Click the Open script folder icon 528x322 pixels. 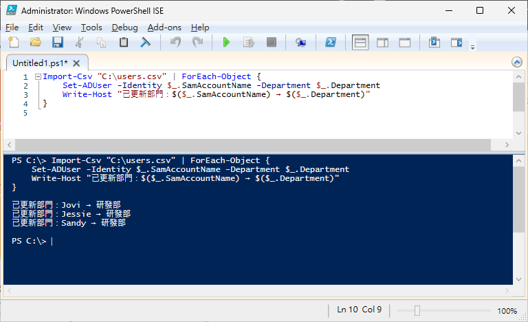(x=36, y=43)
